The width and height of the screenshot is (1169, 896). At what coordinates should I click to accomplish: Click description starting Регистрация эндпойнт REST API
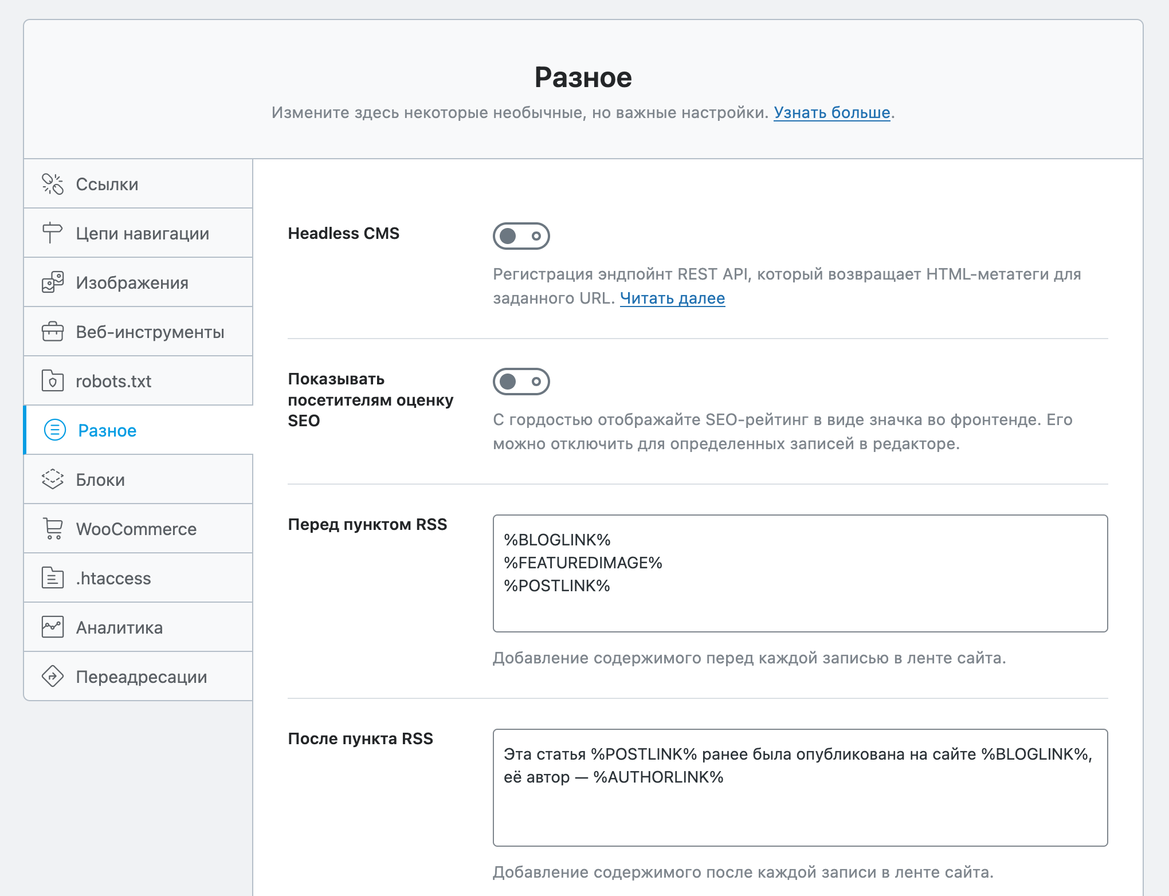click(x=787, y=286)
